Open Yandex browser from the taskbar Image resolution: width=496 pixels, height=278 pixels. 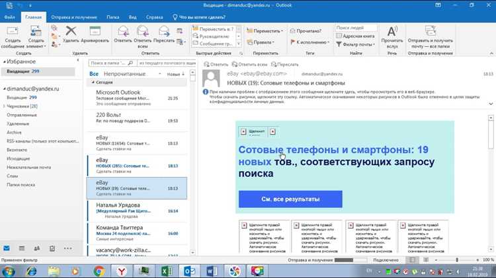click(x=122, y=271)
